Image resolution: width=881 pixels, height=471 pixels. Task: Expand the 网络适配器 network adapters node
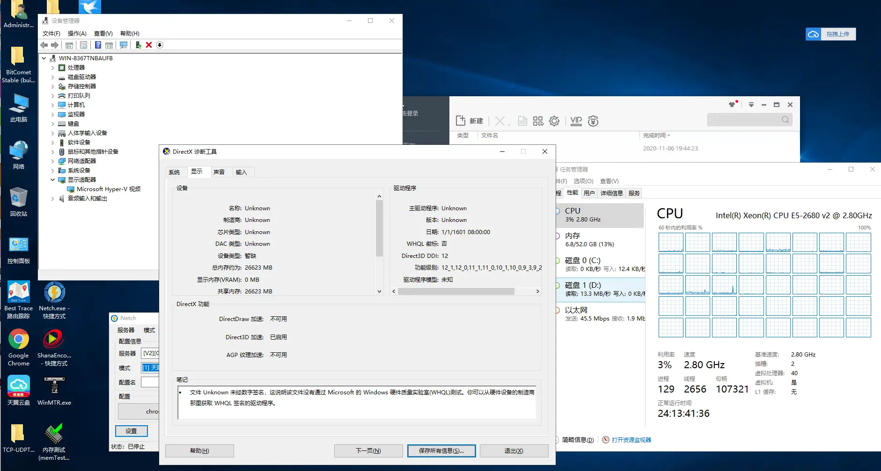[x=52, y=161]
